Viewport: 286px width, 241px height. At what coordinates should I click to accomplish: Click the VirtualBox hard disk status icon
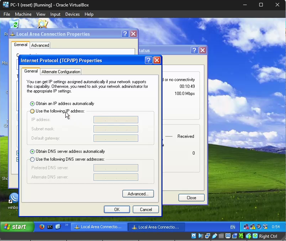[x=194, y=236]
